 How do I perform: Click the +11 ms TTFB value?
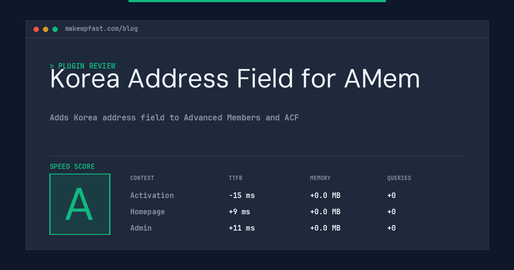tap(242, 228)
